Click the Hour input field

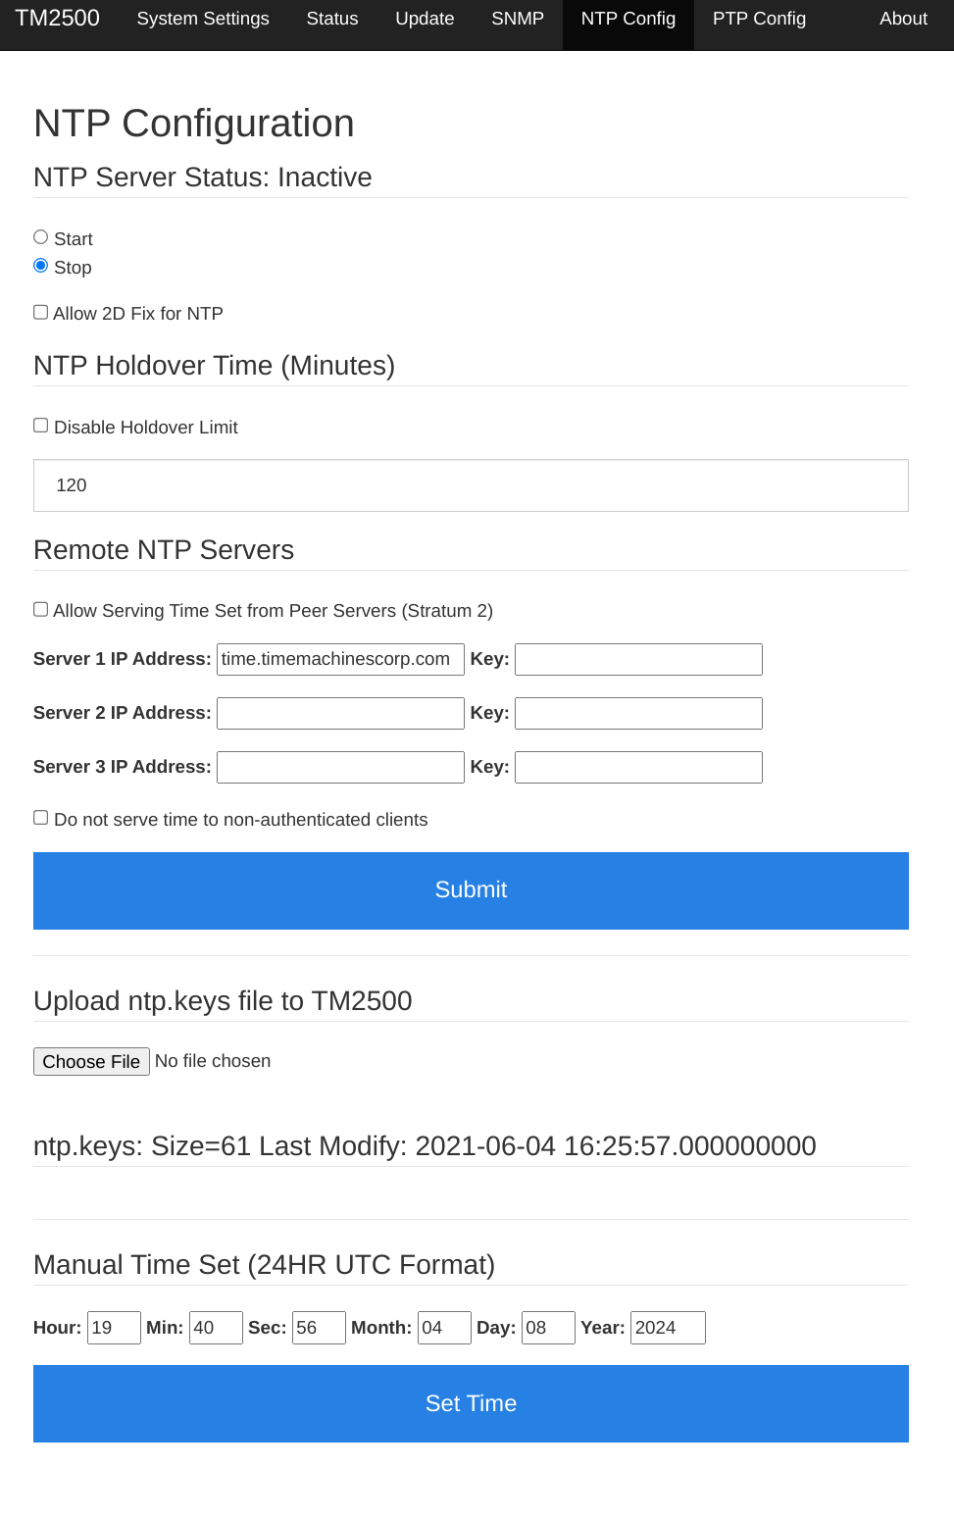[114, 1328]
